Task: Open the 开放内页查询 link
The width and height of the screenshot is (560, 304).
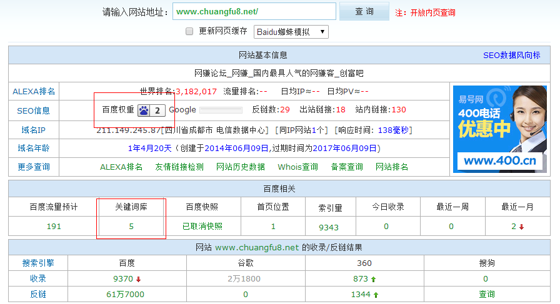Action: tap(432, 12)
